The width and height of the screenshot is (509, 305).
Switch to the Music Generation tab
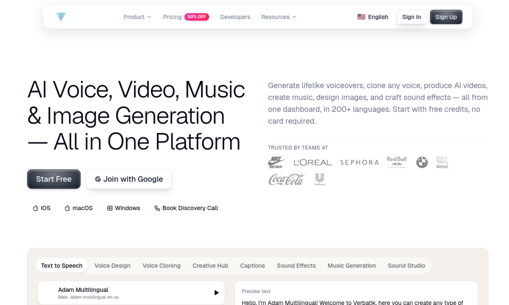coord(352,266)
